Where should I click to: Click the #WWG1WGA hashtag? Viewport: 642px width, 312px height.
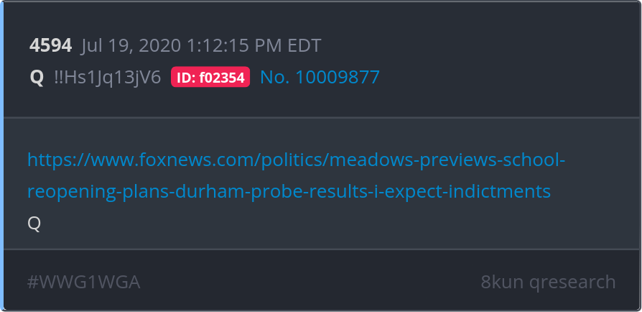coord(83,283)
